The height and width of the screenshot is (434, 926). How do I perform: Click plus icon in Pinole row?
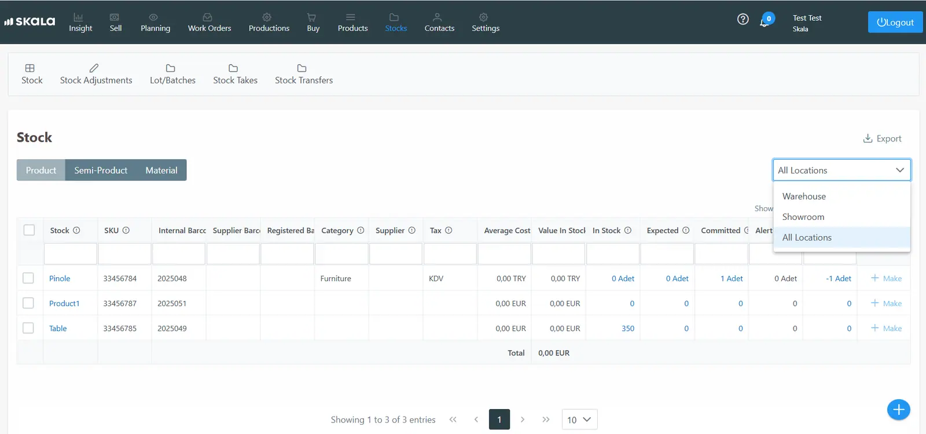click(x=875, y=278)
